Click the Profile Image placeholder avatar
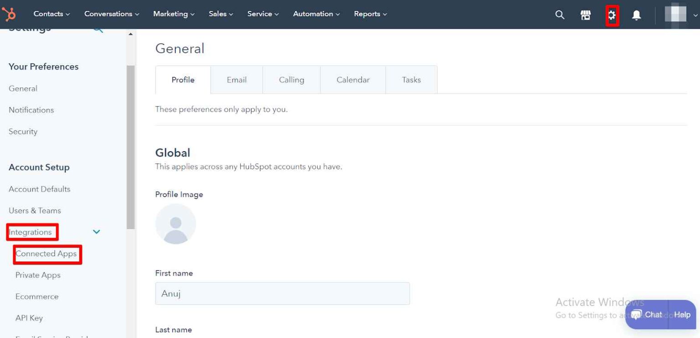 click(175, 224)
